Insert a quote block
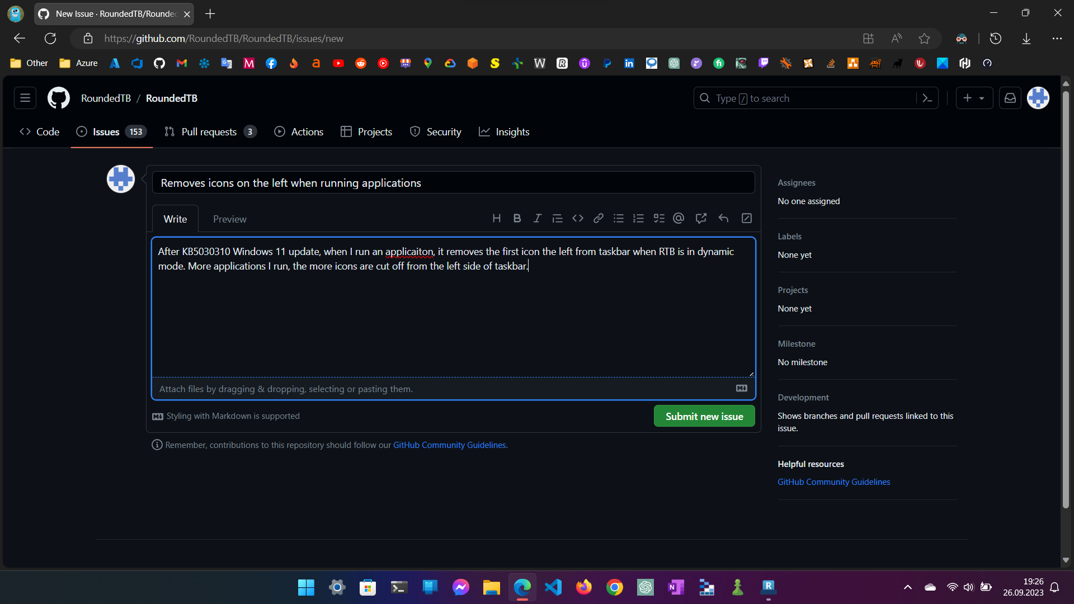 (557, 218)
